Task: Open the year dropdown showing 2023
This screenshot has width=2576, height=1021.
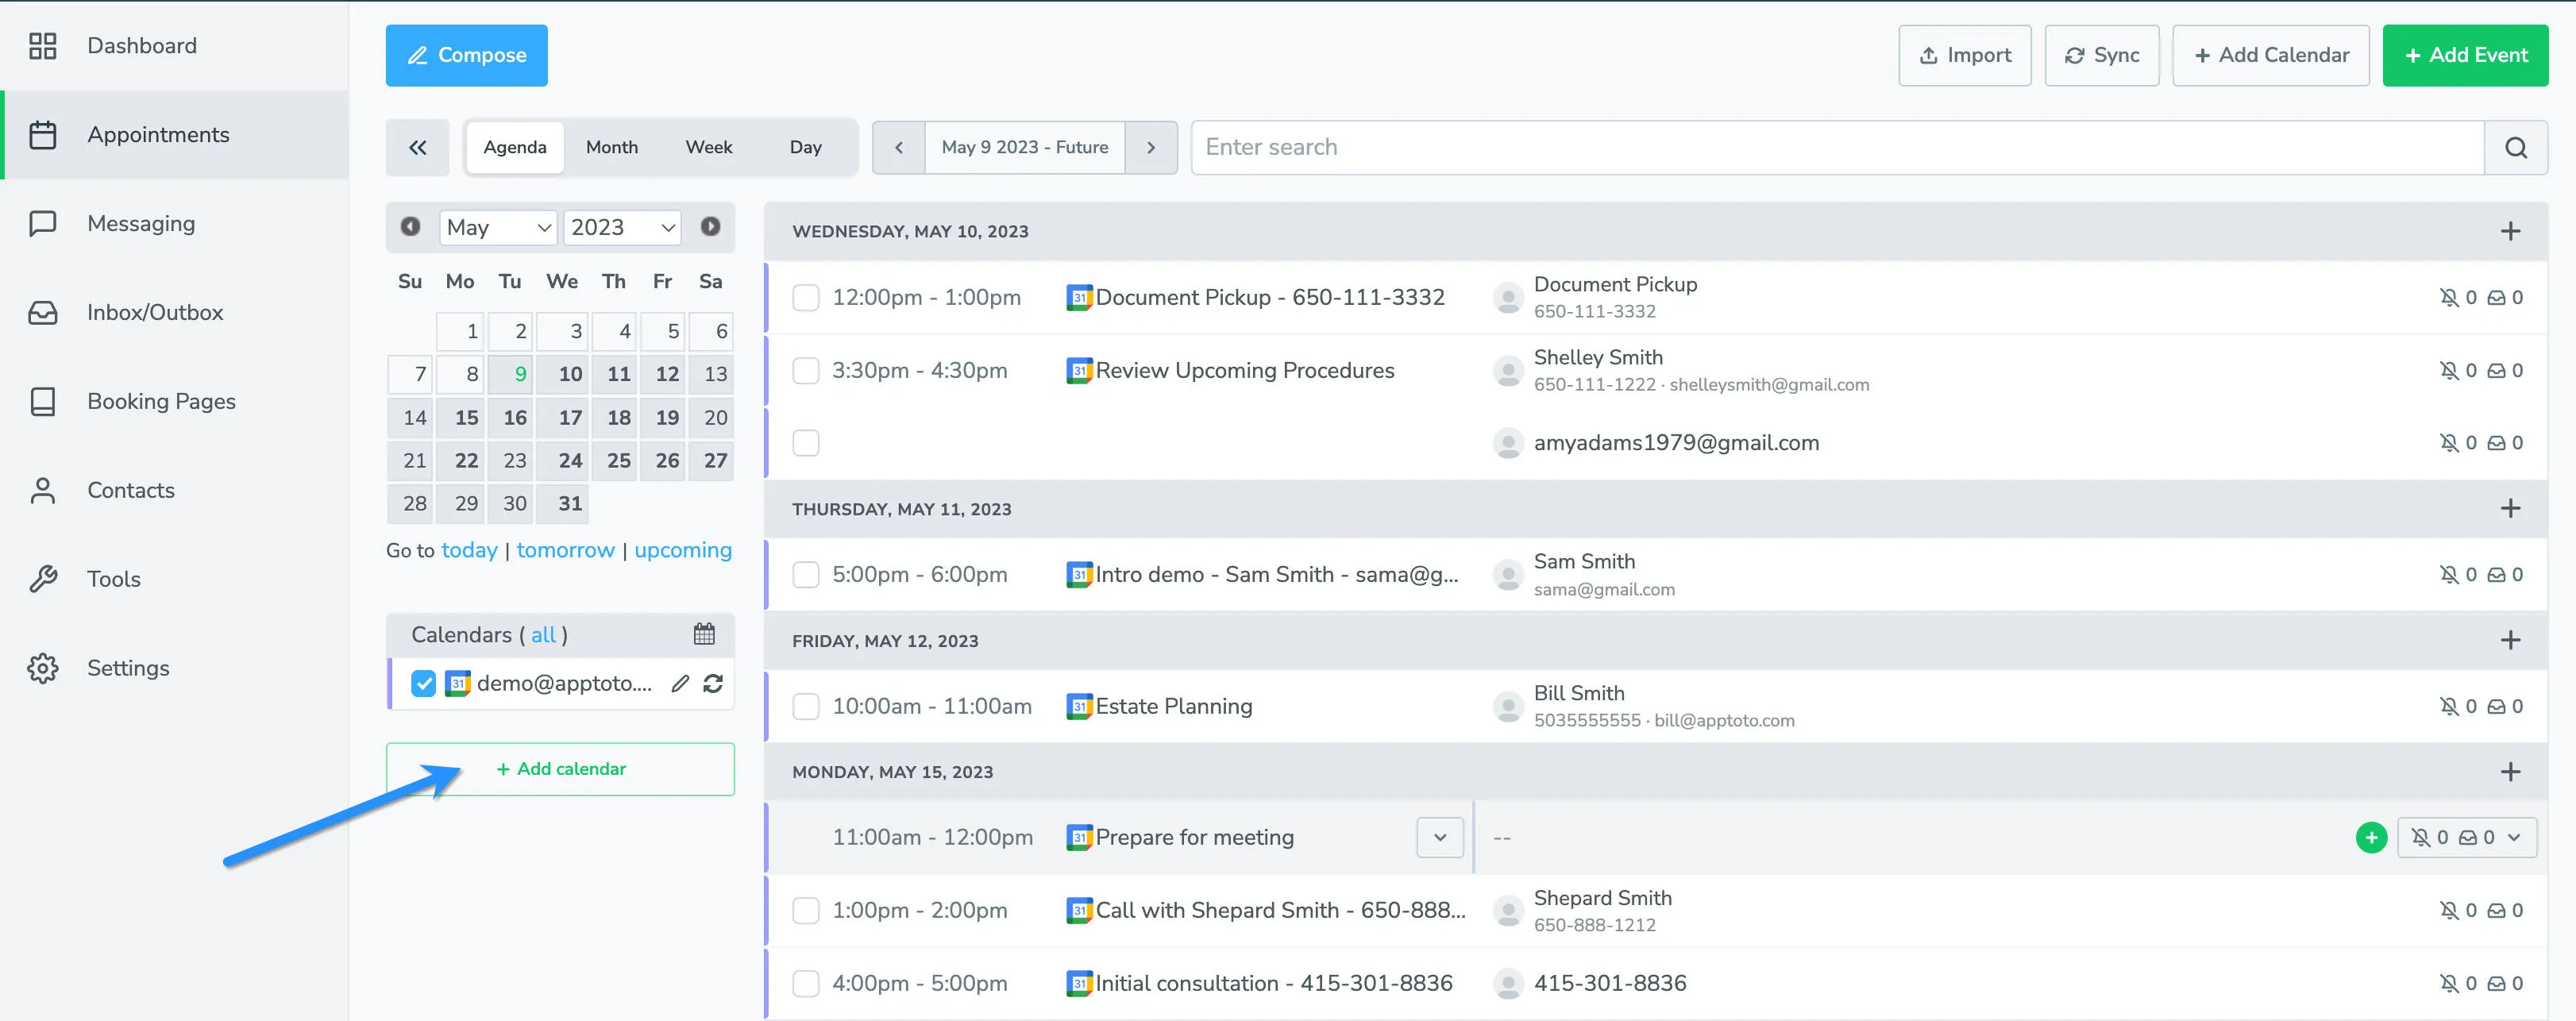Action: (621, 227)
